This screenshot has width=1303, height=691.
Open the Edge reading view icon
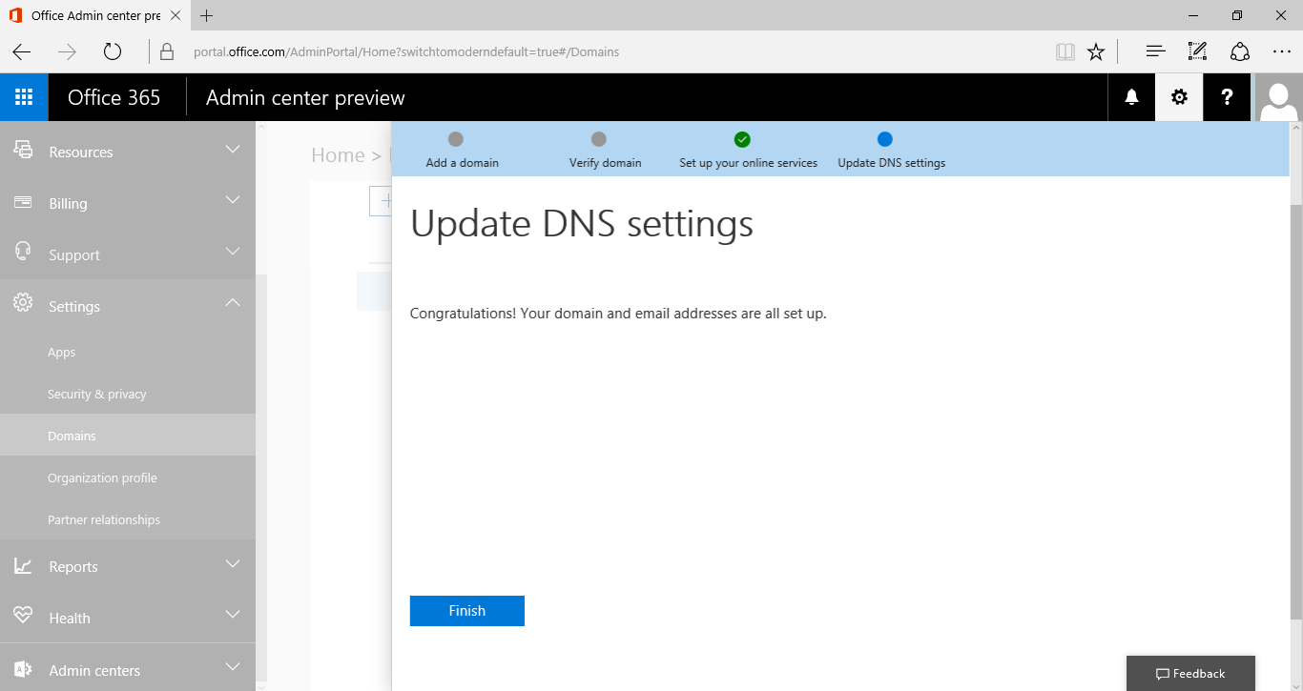click(1065, 51)
